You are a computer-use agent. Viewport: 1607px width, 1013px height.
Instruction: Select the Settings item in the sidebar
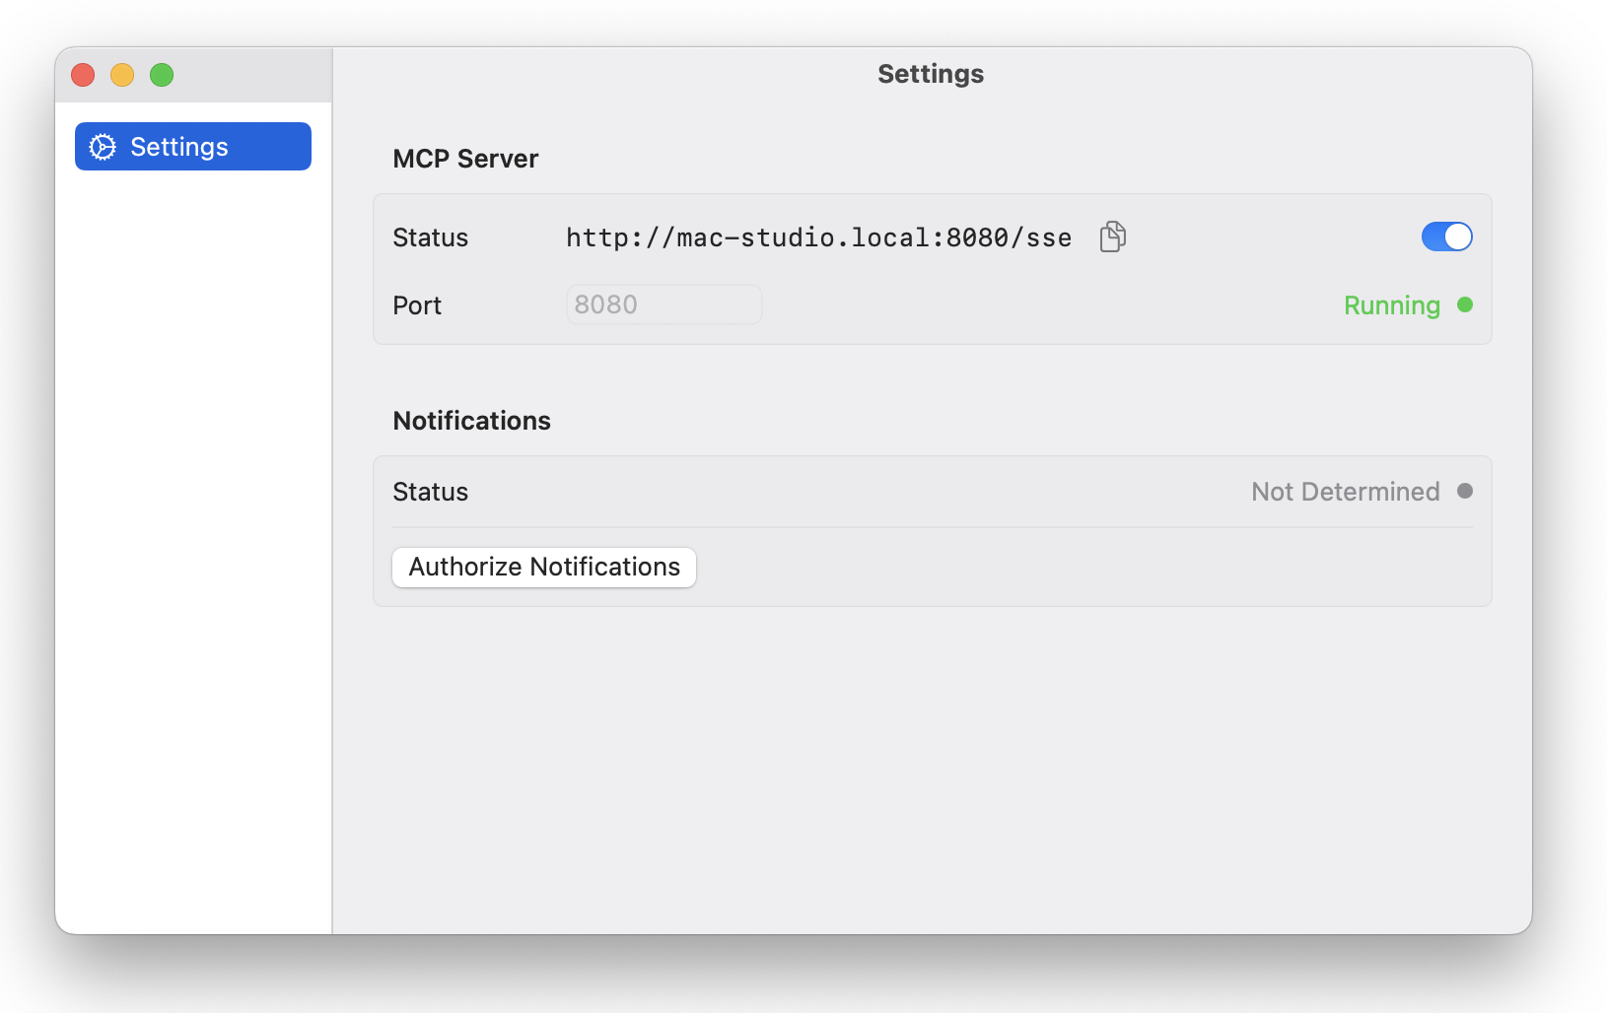[193, 147]
